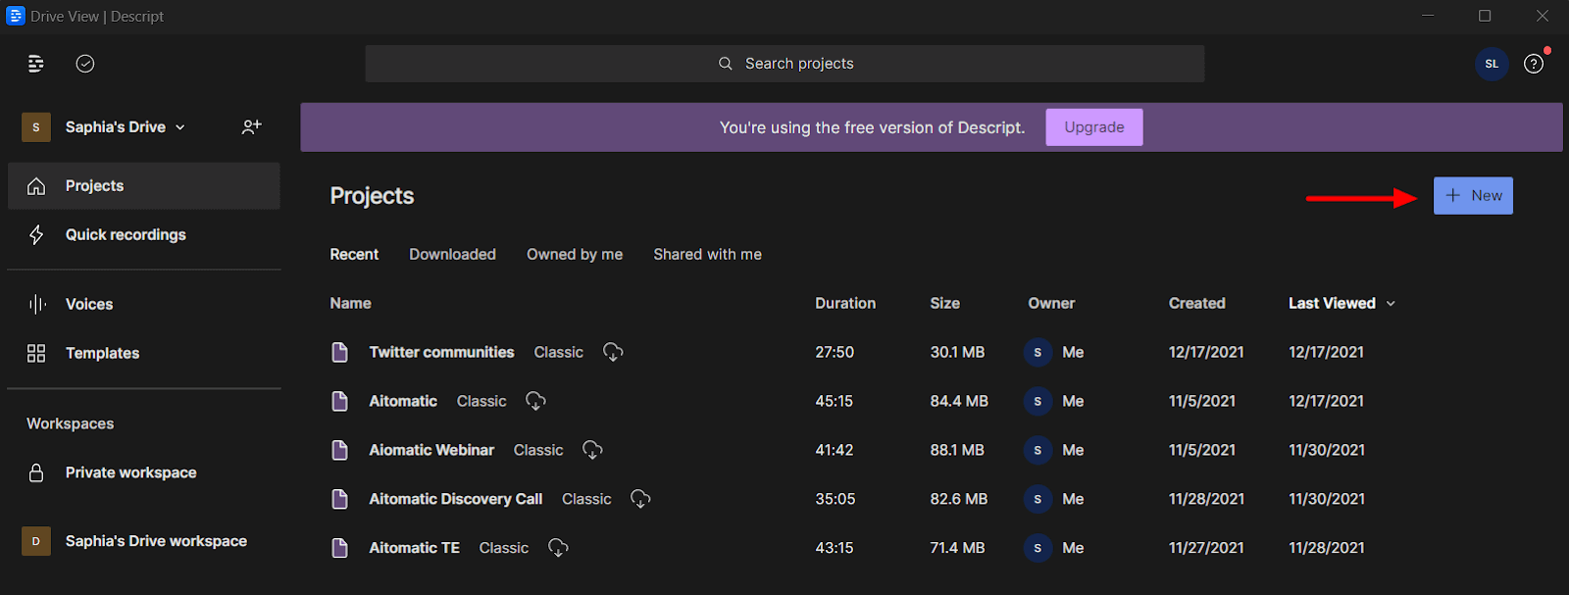Image resolution: width=1569 pixels, height=595 pixels.
Task: Open the Aitomatic Discovery Call project
Action: coord(455,499)
